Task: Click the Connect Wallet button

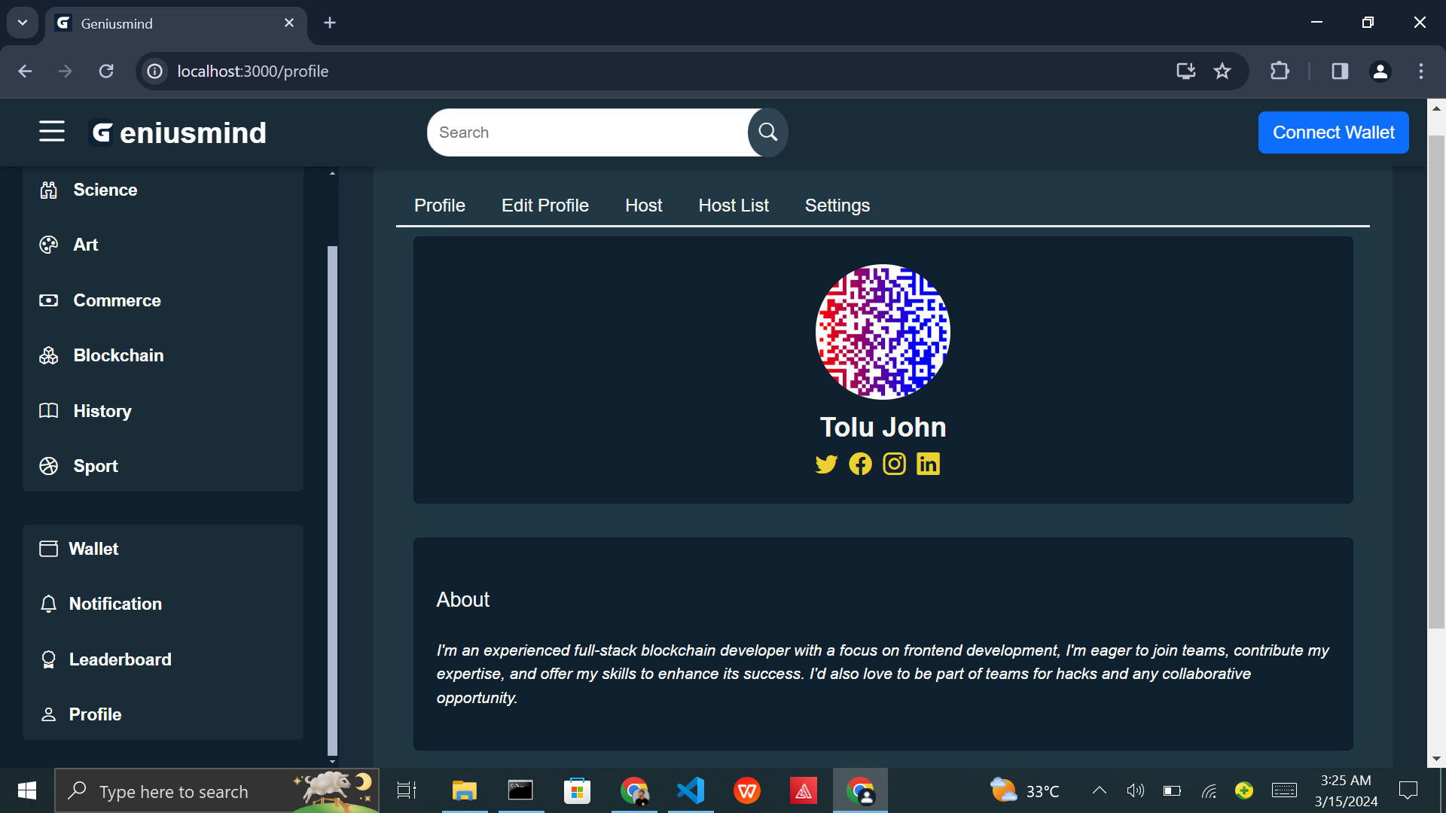Action: (1333, 132)
